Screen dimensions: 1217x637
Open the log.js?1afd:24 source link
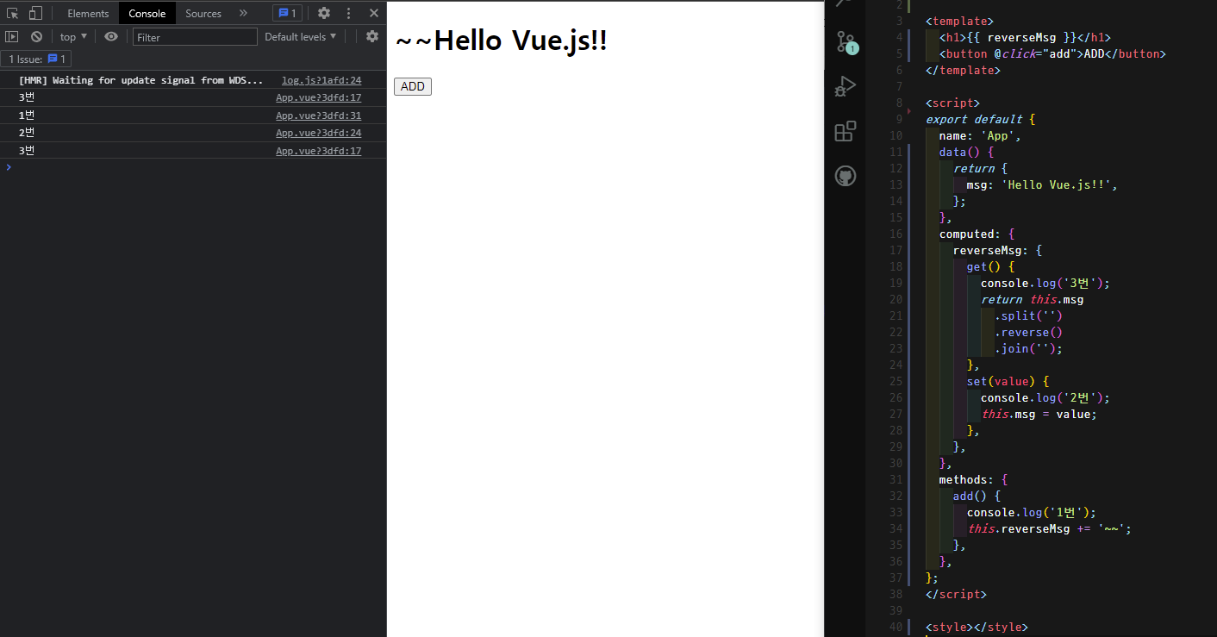[321, 80]
